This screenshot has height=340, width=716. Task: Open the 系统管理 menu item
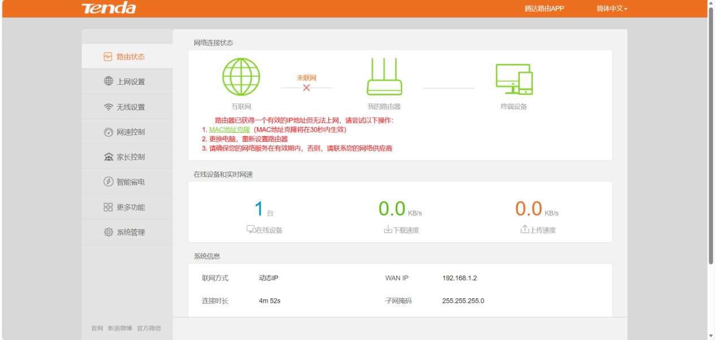pyautogui.click(x=127, y=232)
